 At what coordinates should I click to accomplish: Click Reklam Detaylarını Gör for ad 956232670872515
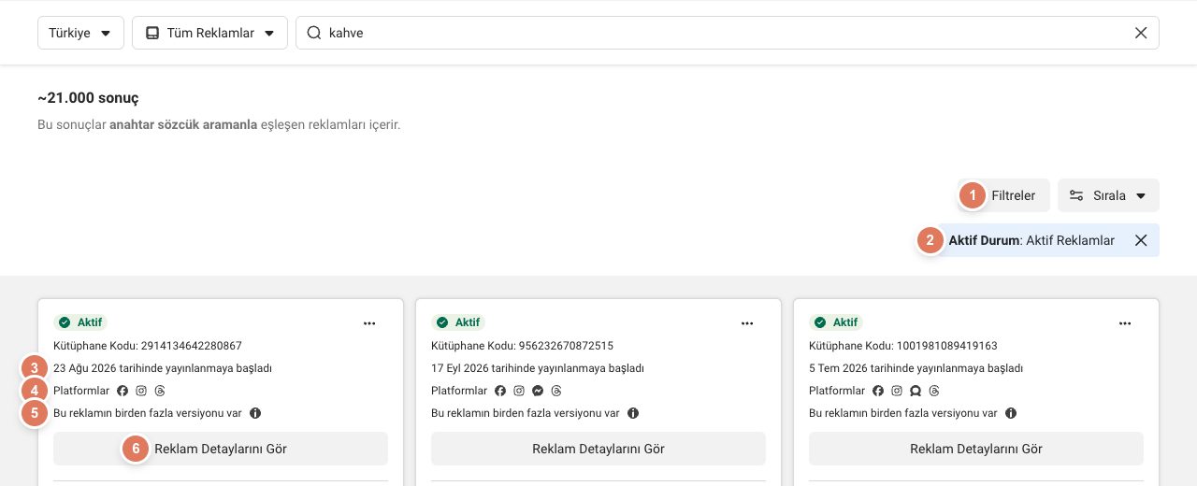click(598, 449)
